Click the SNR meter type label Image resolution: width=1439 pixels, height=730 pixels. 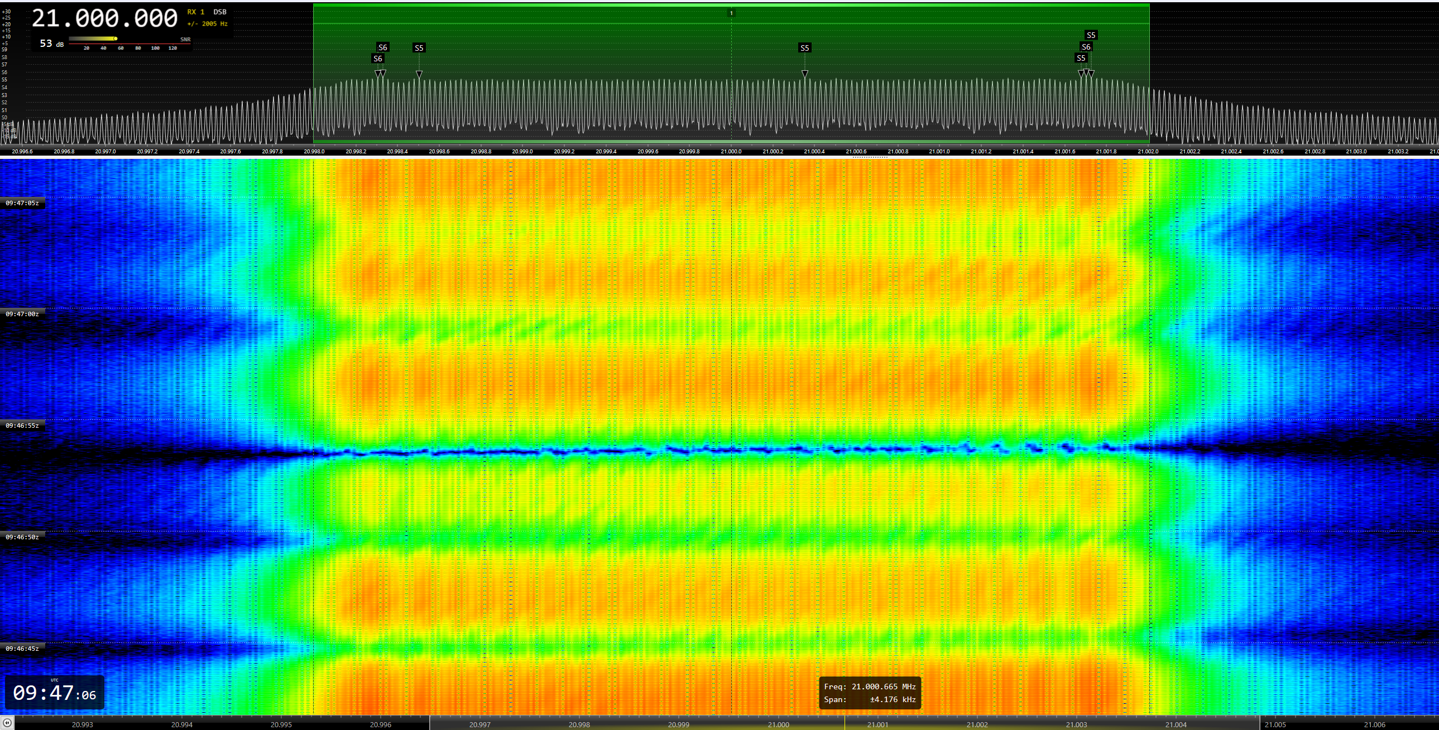coord(185,40)
